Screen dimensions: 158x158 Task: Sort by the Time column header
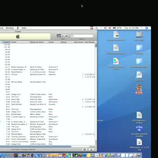click(x=6, y=42)
